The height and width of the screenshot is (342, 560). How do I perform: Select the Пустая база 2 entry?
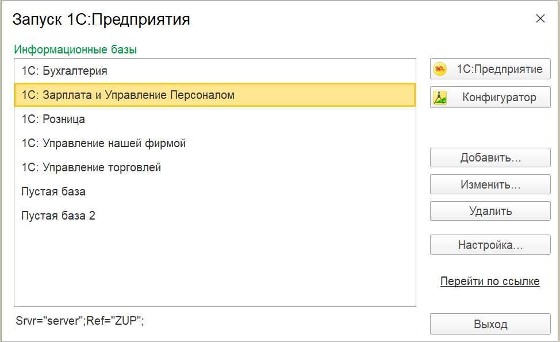[x=215, y=216]
